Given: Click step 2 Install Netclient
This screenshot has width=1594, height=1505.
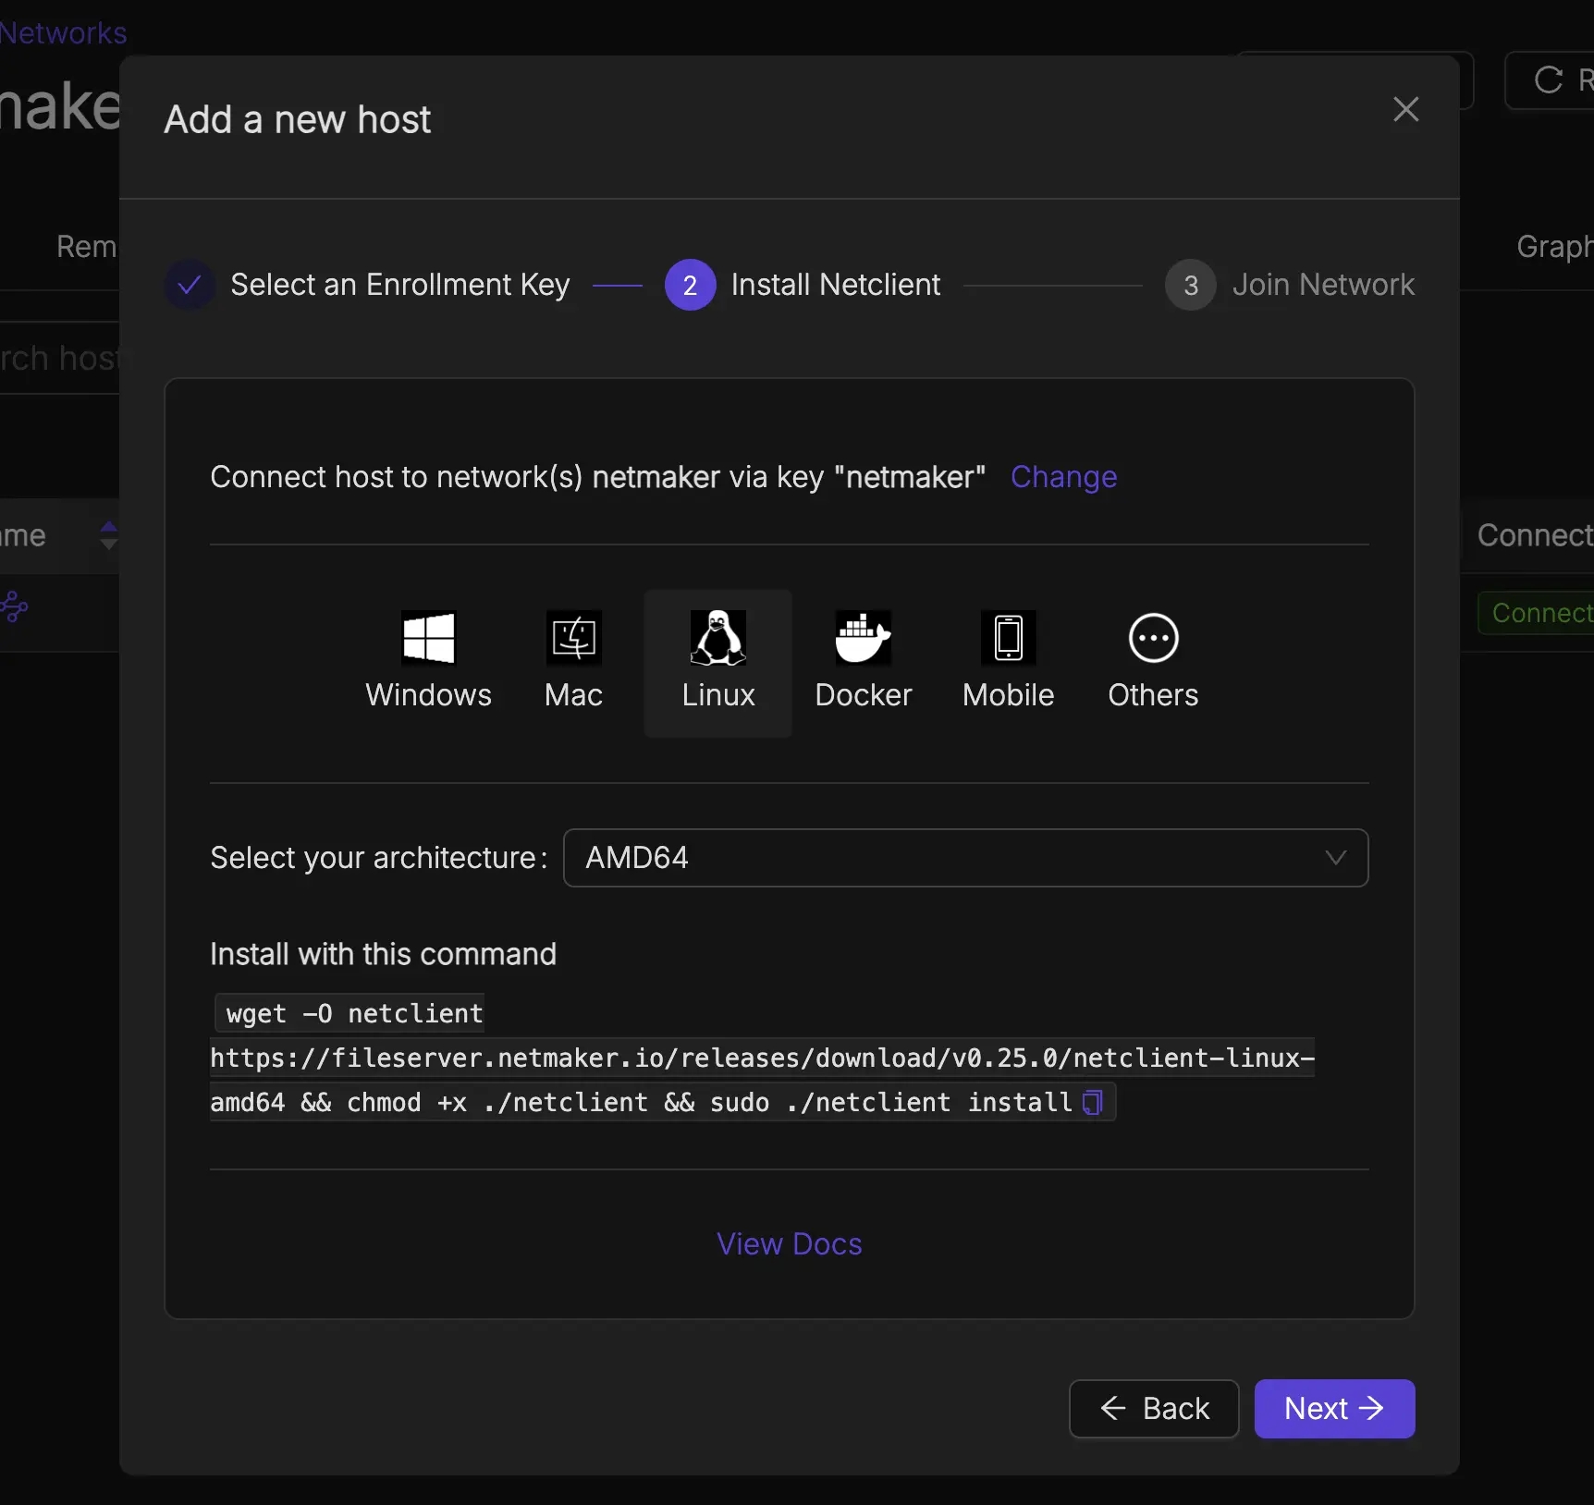Looking at the screenshot, I should (834, 285).
